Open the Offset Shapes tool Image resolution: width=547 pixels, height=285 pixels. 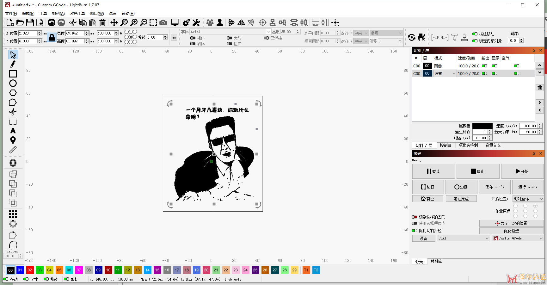(x=13, y=163)
